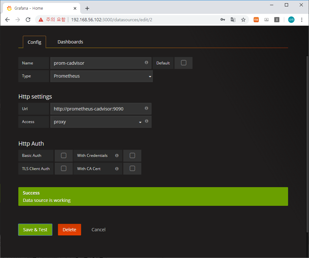Click info icon next to With CA Cert
309x258 pixels.
click(117, 169)
